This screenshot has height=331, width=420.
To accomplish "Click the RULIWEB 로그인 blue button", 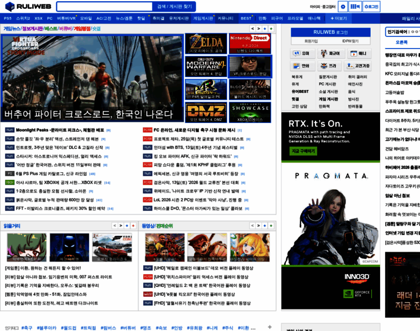I will coord(331,33).
